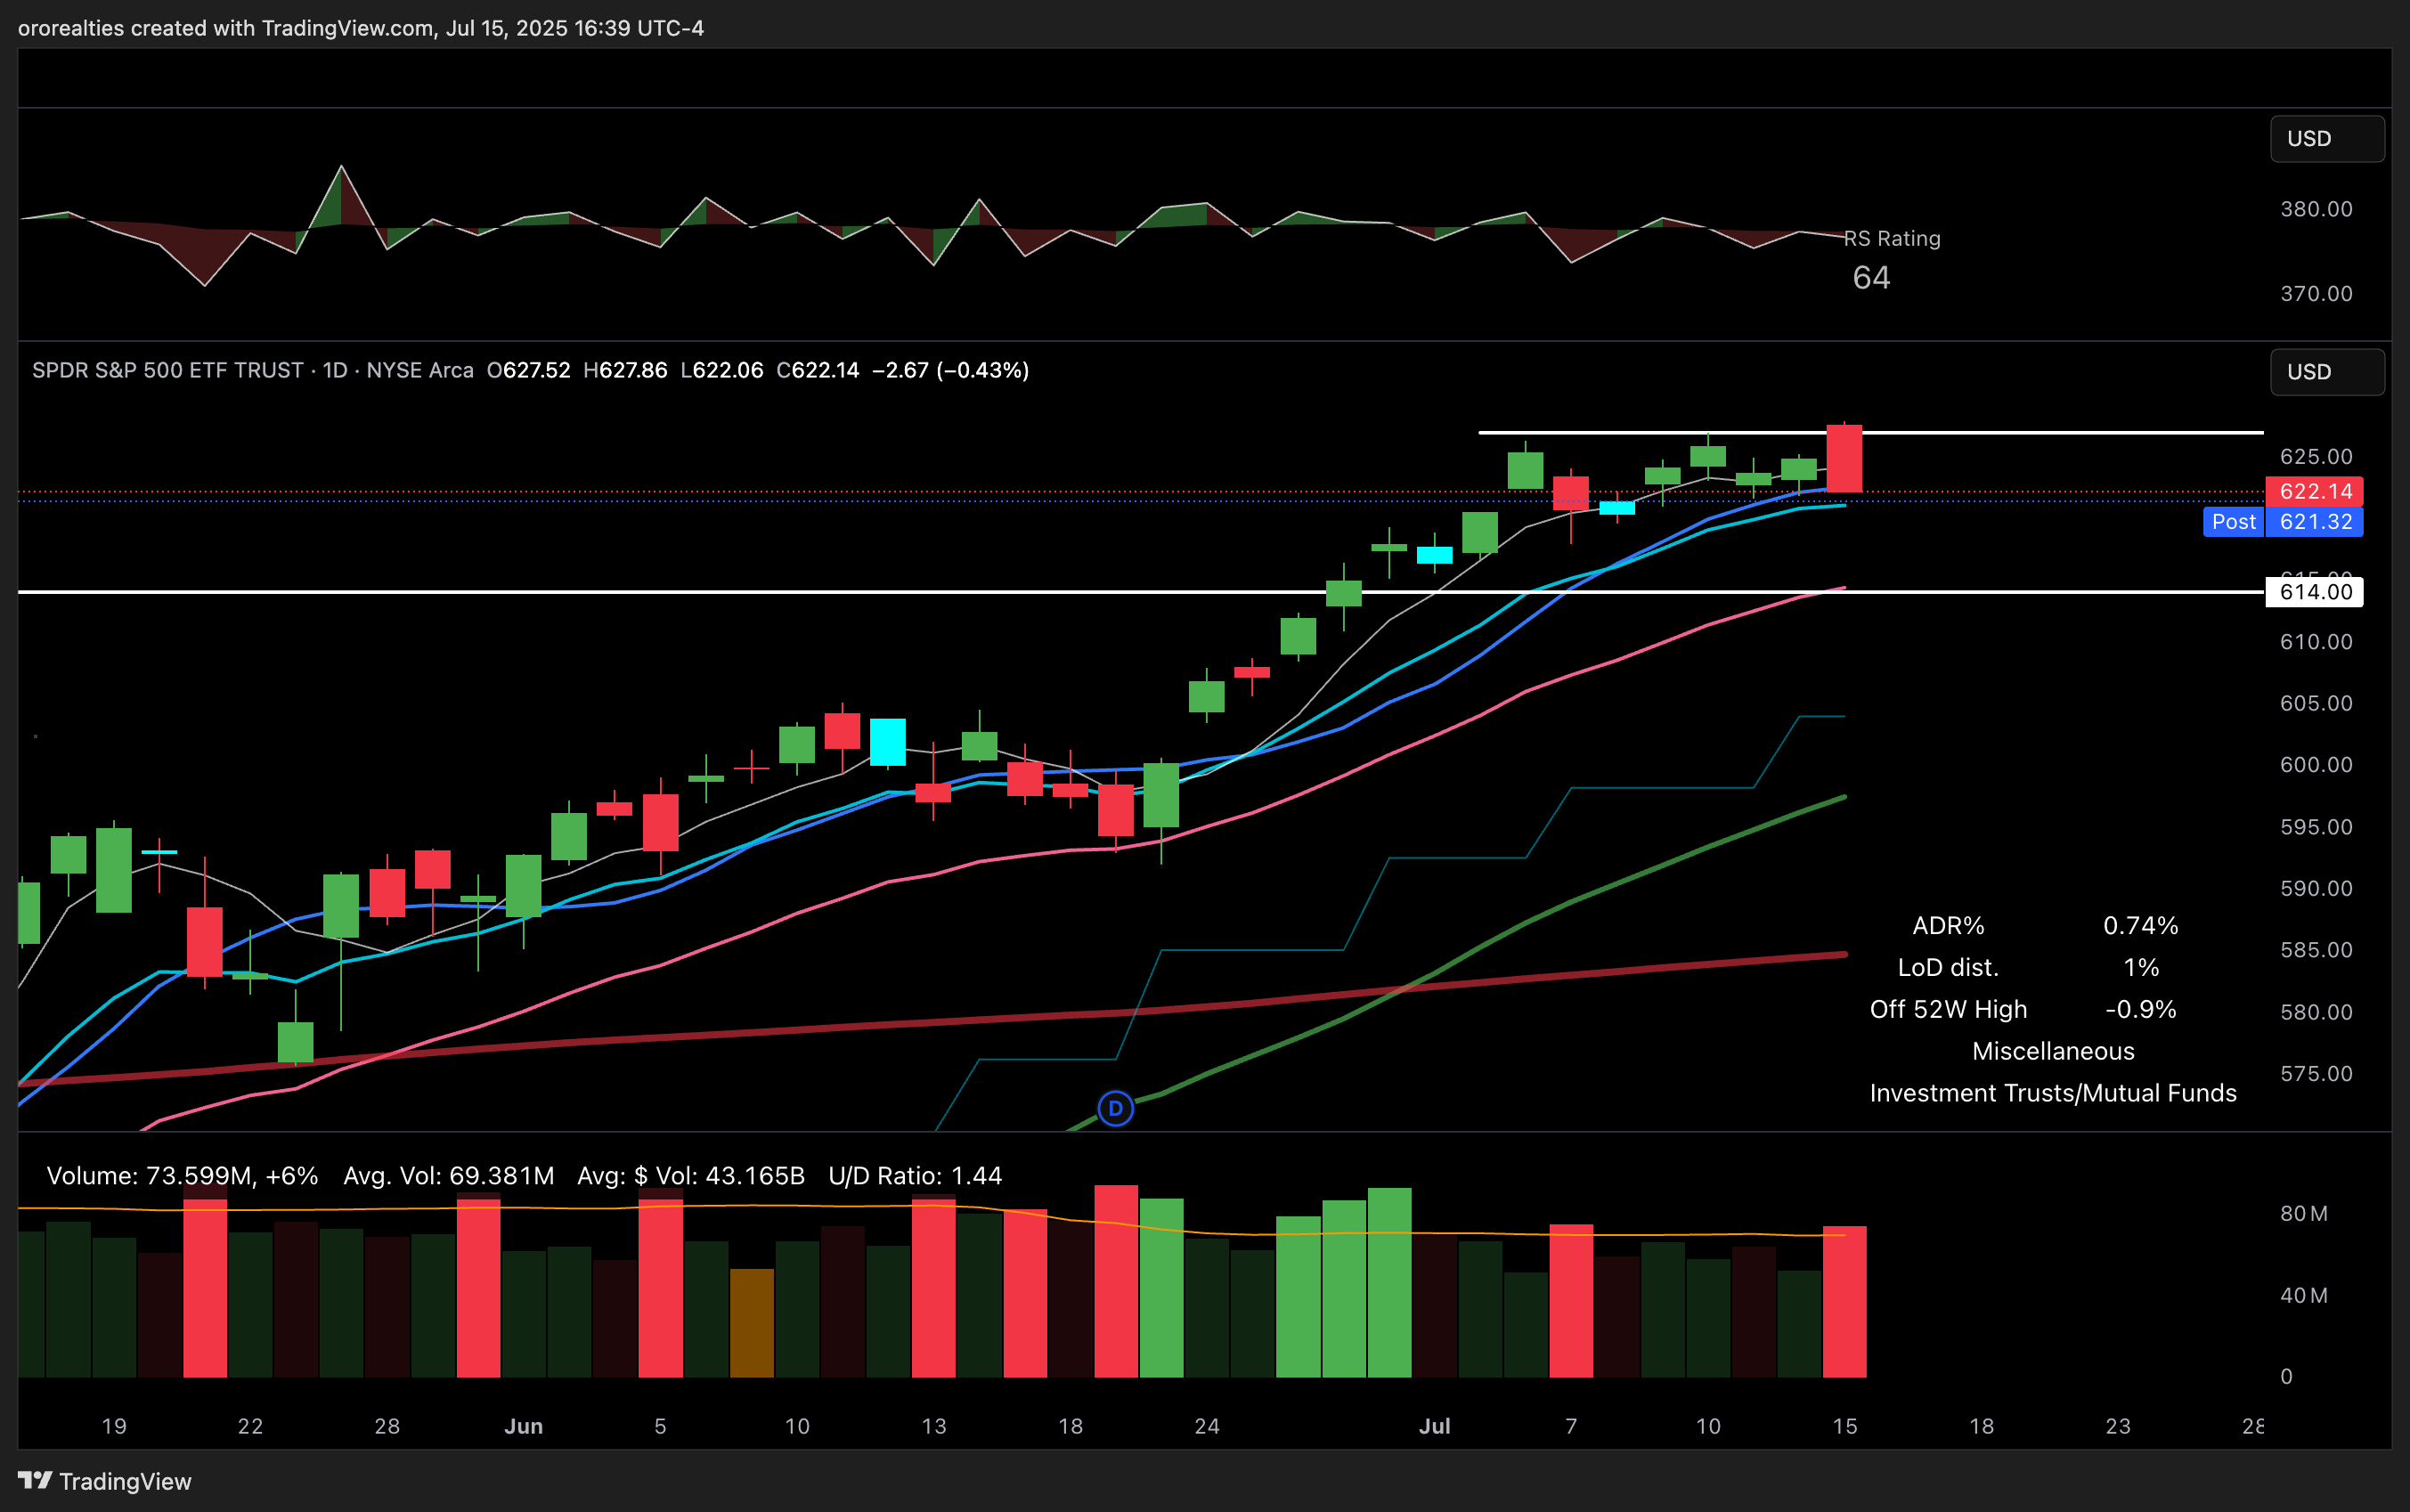The height and width of the screenshot is (1512, 2410).
Task: Click the RS Rating value 64
Action: (x=1871, y=277)
